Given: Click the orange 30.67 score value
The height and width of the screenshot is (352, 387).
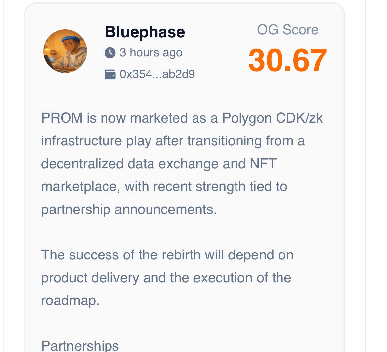Looking at the screenshot, I should pos(287,60).
